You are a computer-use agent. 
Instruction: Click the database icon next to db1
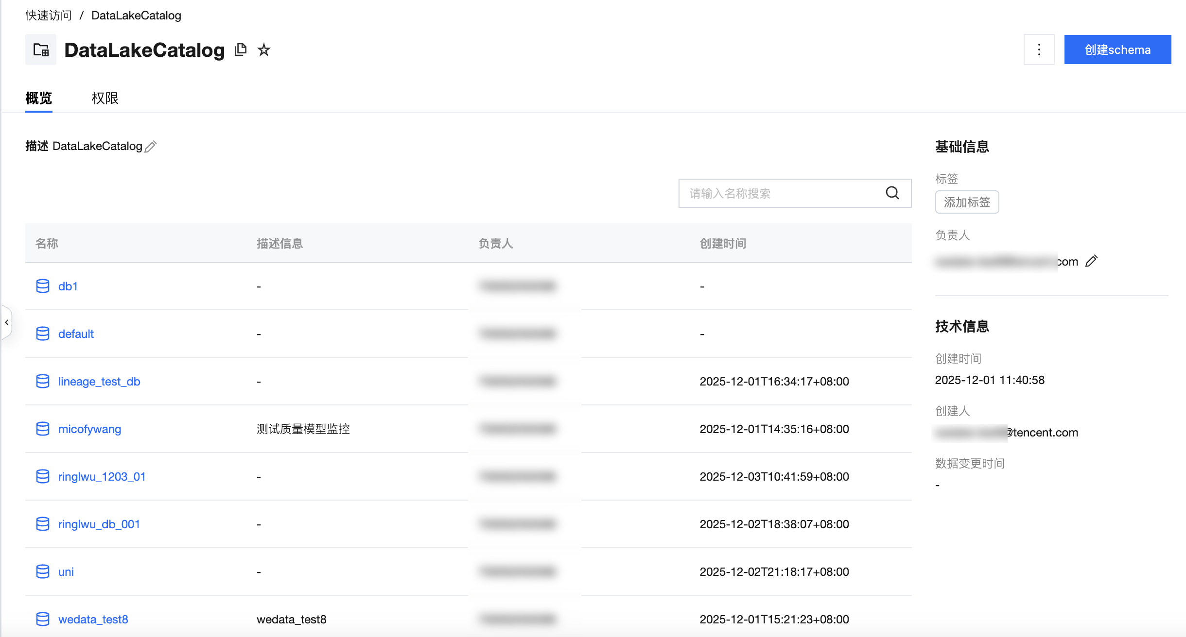(43, 286)
